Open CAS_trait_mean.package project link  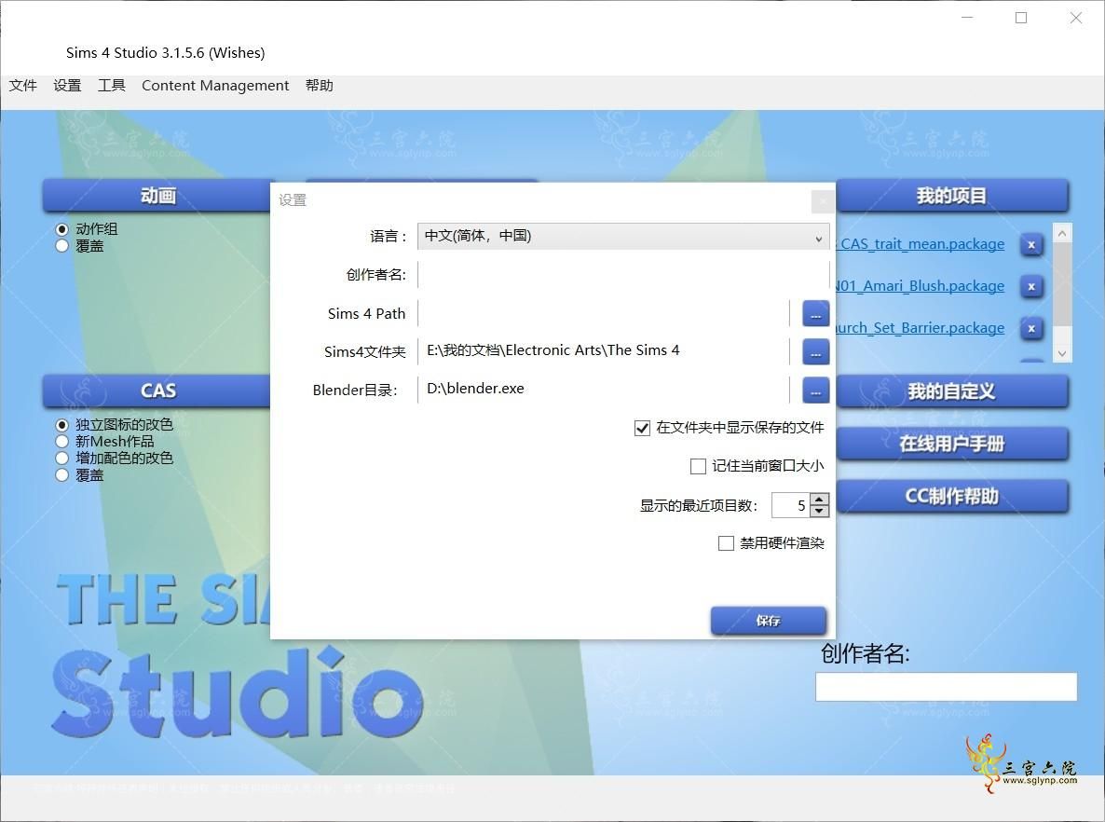[920, 244]
